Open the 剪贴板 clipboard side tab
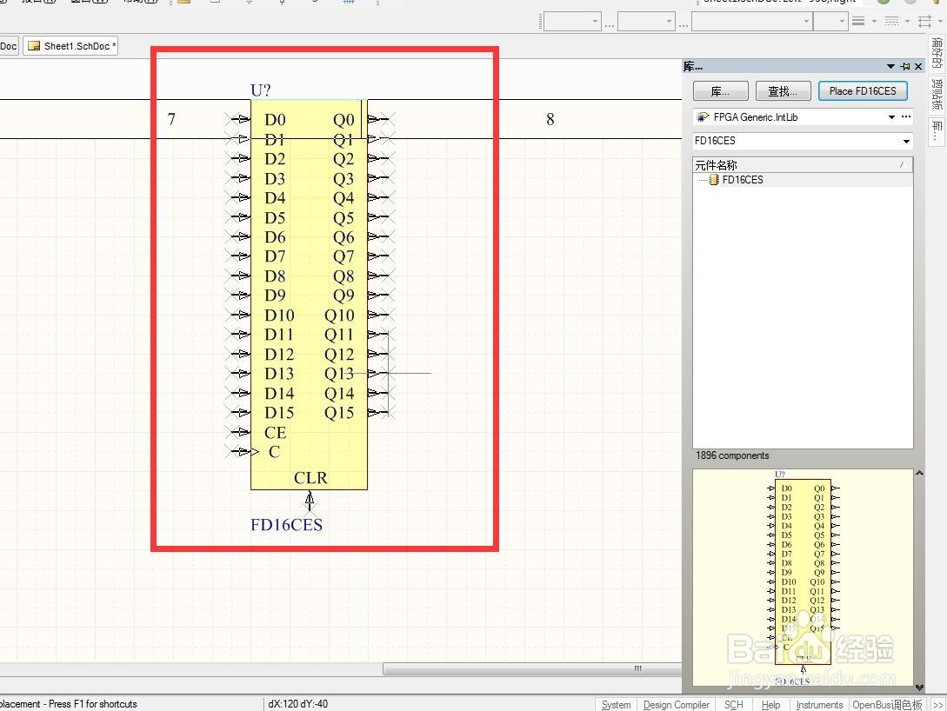Image resolution: width=947 pixels, height=711 pixels. [936, 95]
